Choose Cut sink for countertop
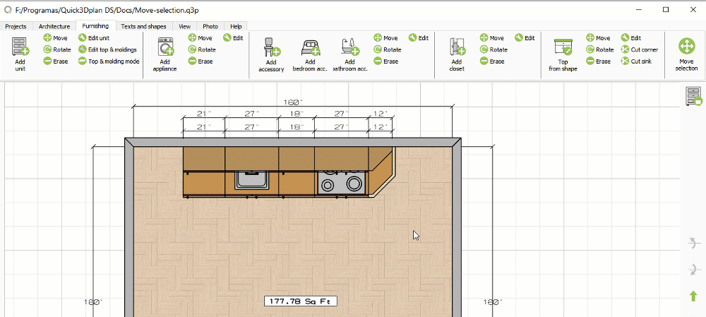 pyautogui.click(x=637, y=61)
